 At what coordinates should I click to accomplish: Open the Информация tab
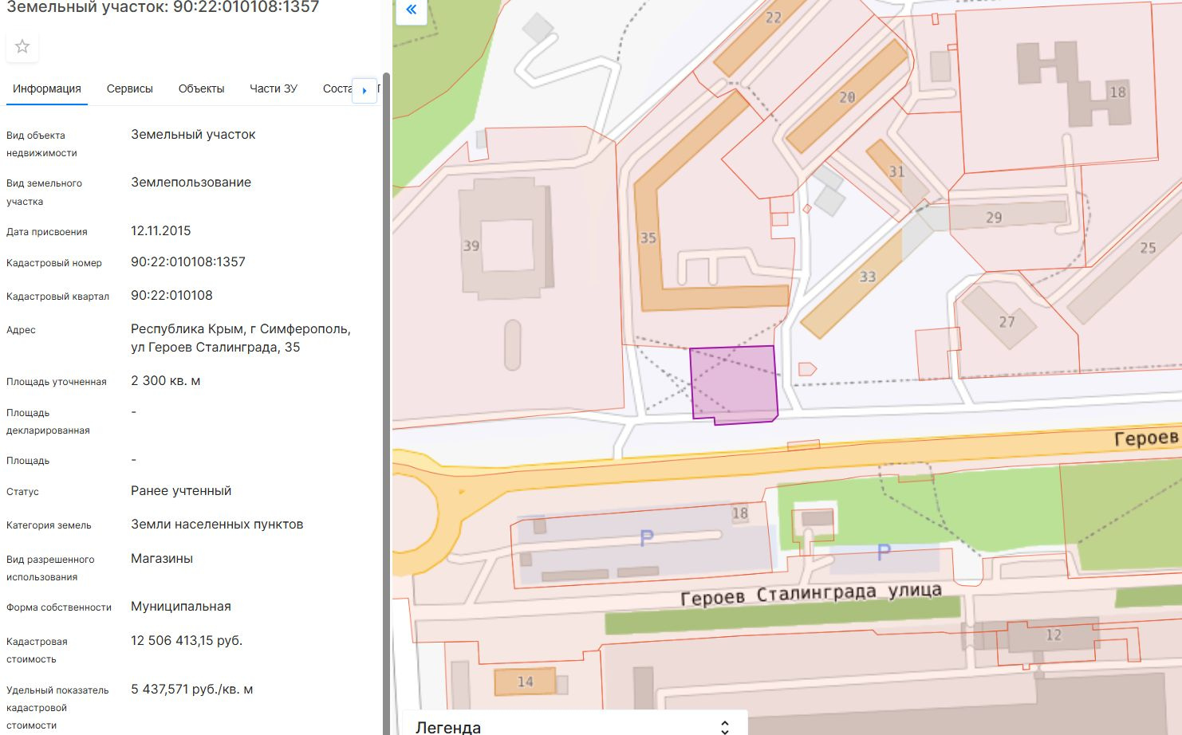click(x=47, y=88)
